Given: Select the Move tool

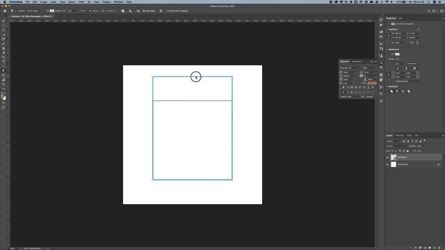Looking at the screenshot, I should (3, 21).
